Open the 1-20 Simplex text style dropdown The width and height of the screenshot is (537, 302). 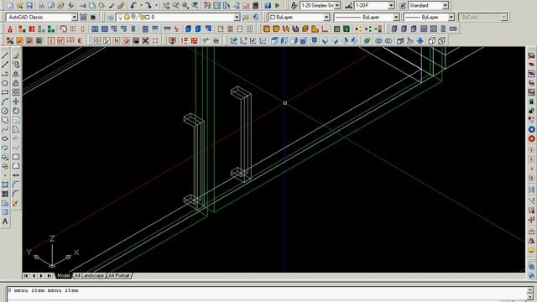[x=337, y=6]
